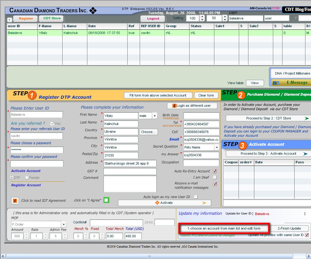
Task: Open the CDT Blog/Forum tab
Action: (x=297, y=9)
